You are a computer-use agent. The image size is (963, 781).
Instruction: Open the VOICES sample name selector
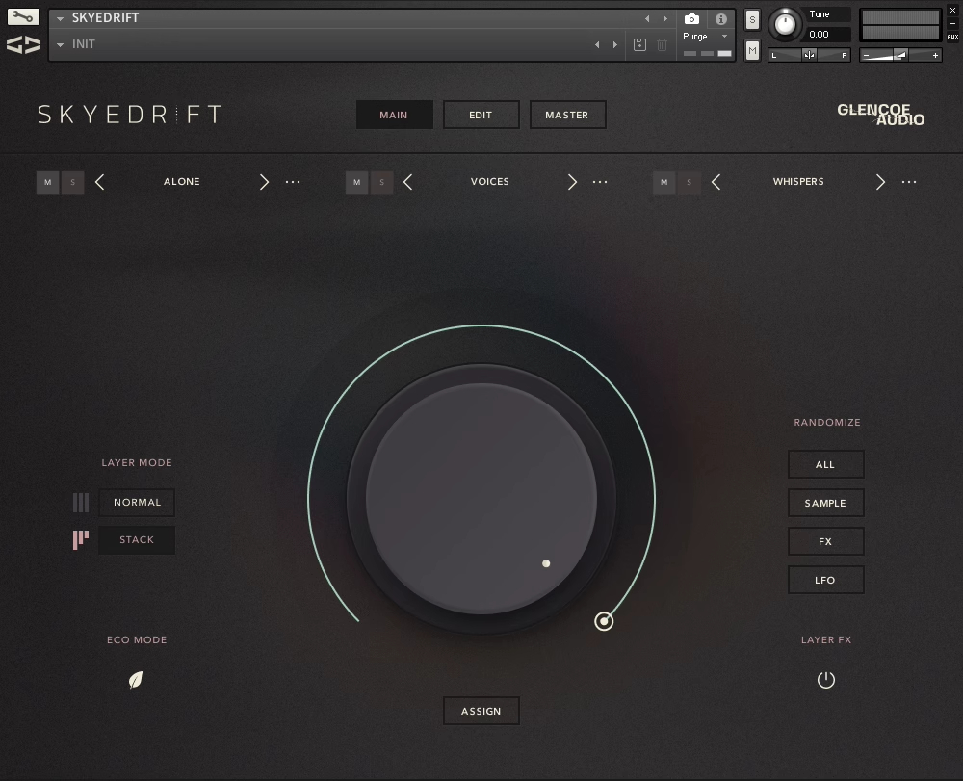tap(490, 182)
